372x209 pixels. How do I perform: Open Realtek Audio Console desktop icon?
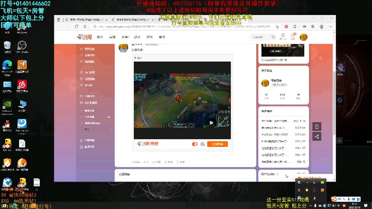(22, 127)
